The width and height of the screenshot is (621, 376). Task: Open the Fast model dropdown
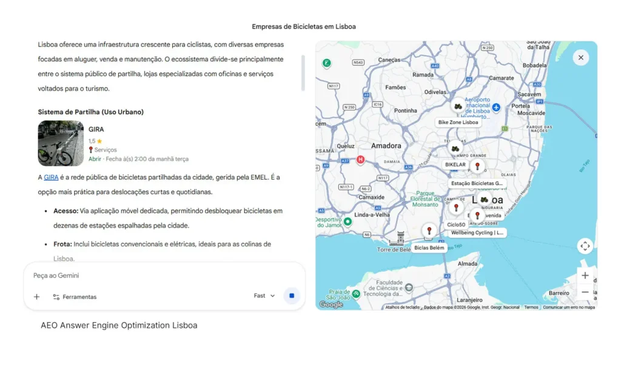264,295
